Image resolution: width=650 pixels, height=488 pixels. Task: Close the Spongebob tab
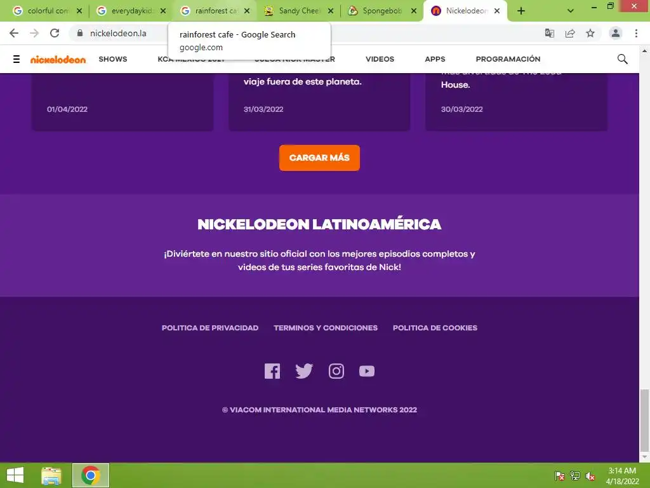(x=414, y=11)
